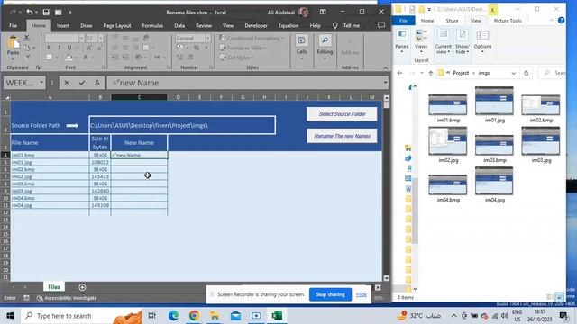Click Rename The new Names button
The image size is (577, 324).
coord(342,136)
